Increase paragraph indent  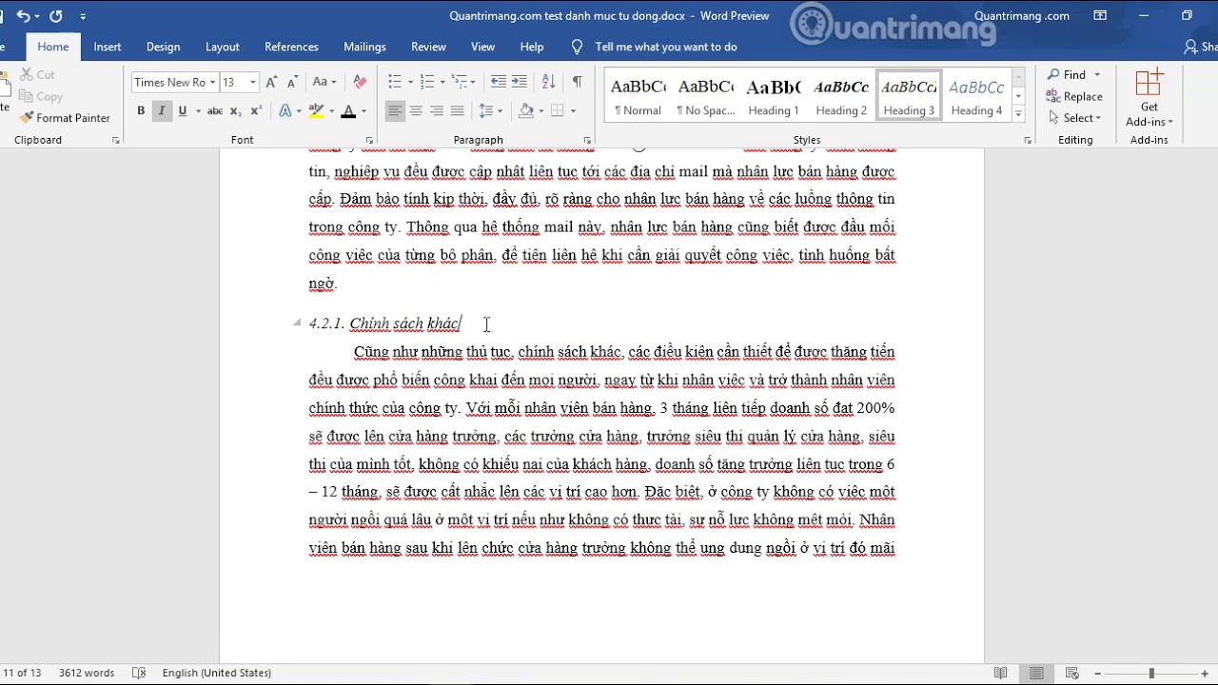point(519,83)
